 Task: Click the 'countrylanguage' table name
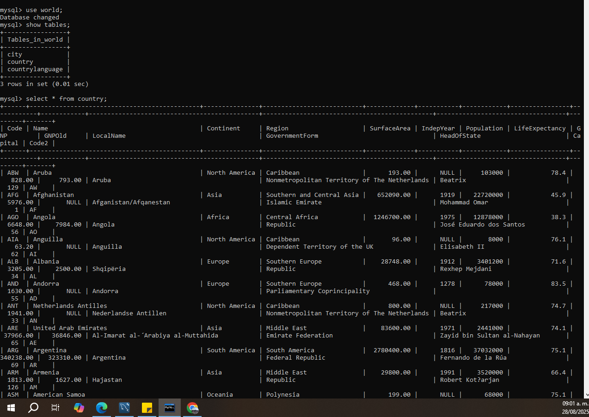click(x=35, y=69)
